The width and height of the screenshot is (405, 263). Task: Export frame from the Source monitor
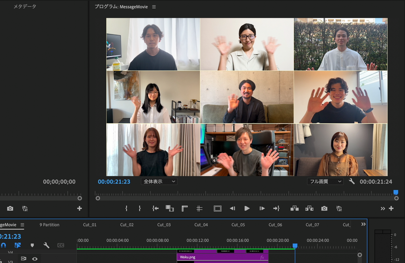(x=10, y=208)
